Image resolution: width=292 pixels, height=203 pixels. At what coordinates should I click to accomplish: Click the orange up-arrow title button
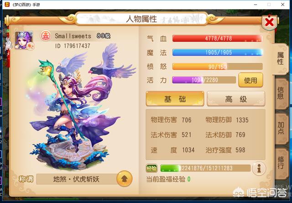(x=124, y=179)
